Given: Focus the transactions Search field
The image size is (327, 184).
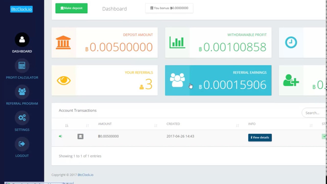Looking at the screenshot, I should (x=314, y=113).
